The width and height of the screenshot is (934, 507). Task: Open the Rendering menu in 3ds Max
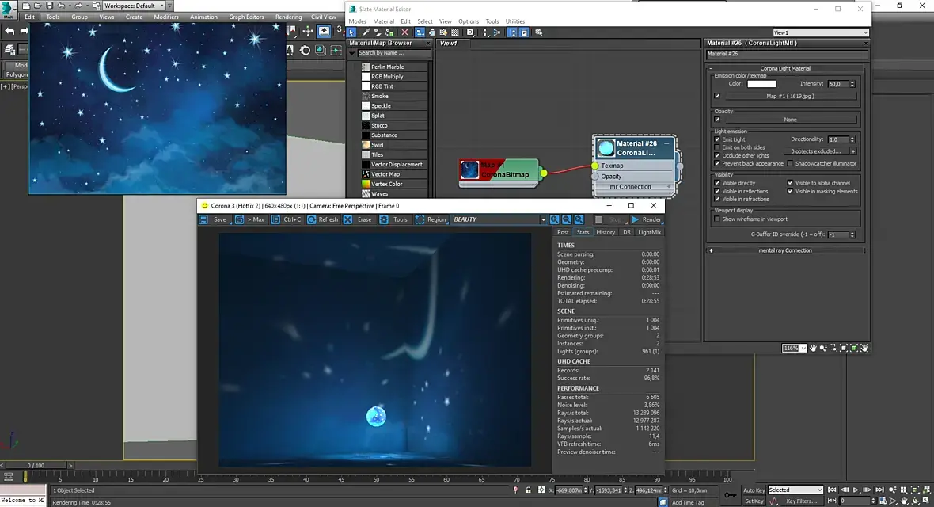(x=288, y=17)
